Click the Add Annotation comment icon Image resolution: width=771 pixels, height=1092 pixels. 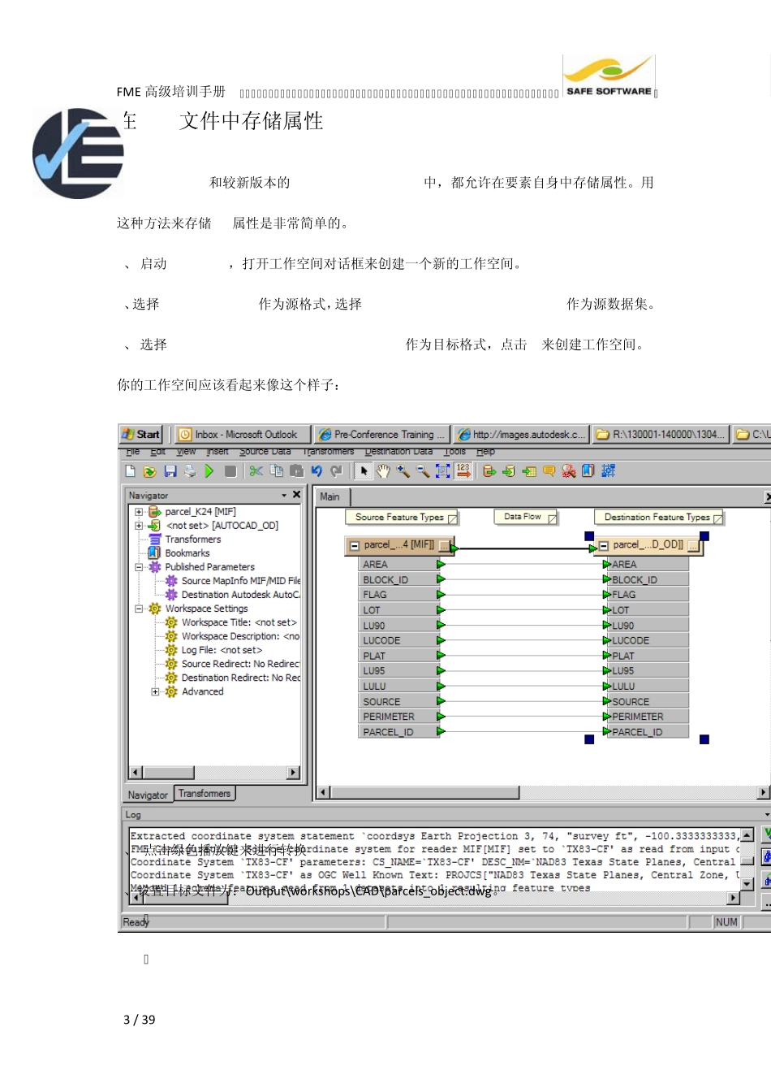coord(549,471)
